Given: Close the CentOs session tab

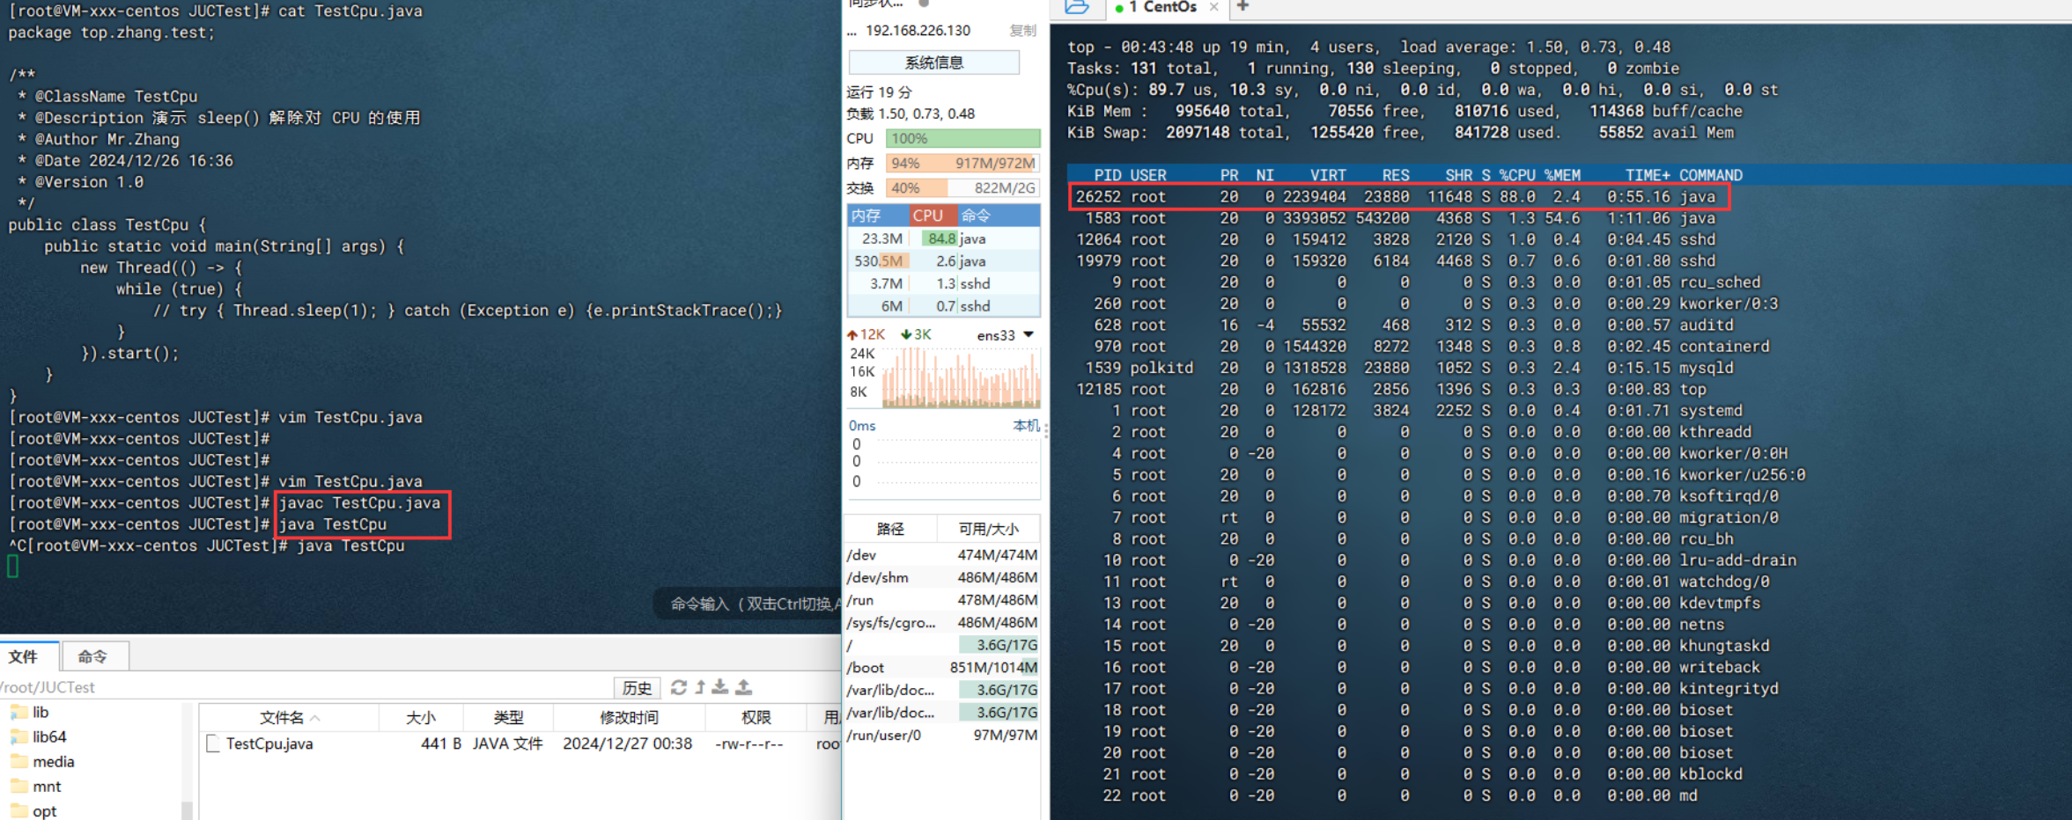Looking at the screenshot, I should click(1213, 7).
